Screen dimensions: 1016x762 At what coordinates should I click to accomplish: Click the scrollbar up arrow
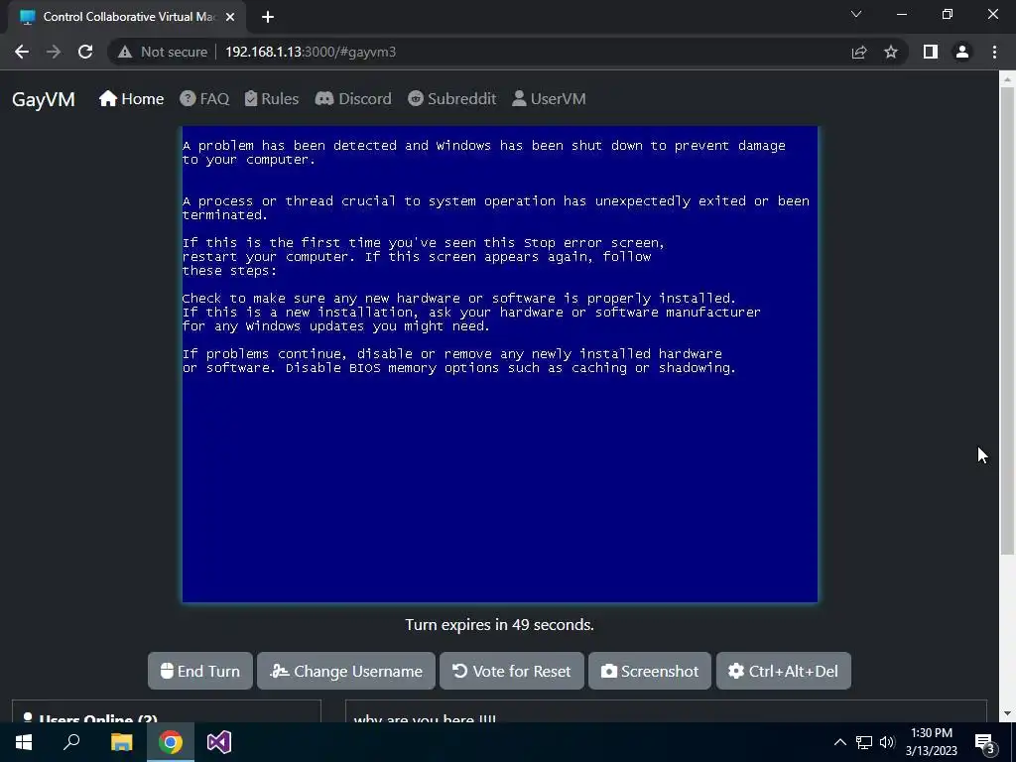(x=1008, y=79)
